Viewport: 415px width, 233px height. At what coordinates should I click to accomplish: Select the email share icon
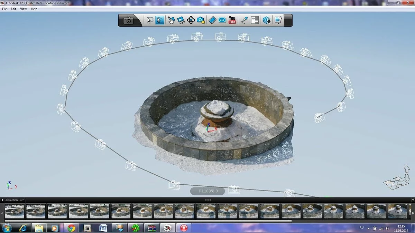(222, 20)
